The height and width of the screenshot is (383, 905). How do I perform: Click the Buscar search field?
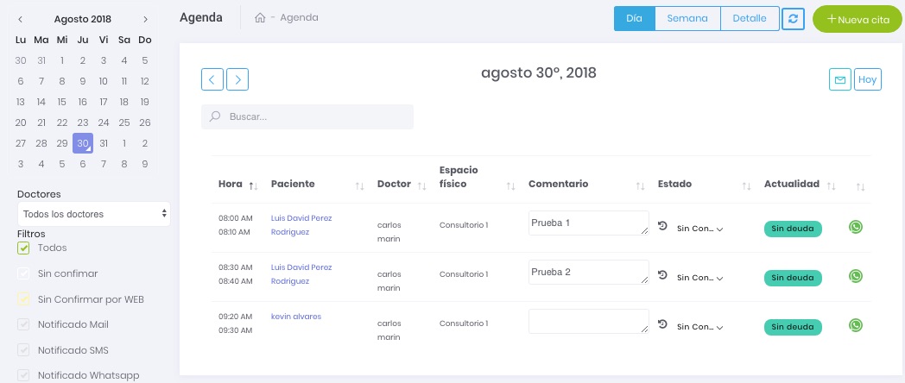[307, 116]
